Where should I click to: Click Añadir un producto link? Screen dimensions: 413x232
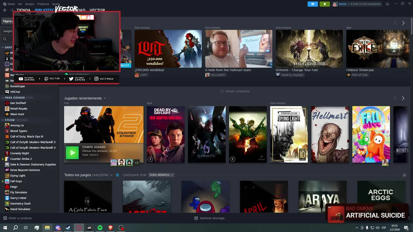point(20,218)
